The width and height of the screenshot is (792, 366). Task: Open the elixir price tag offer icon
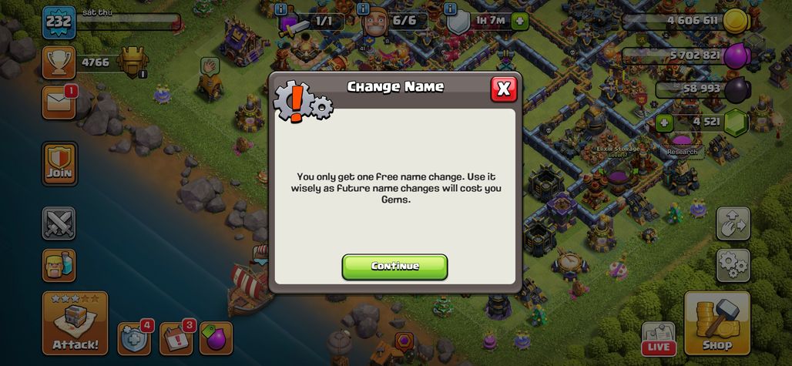click(x=216, y=338)
